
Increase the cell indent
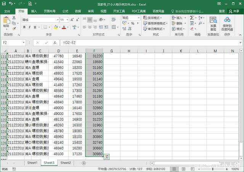point(106,27)
